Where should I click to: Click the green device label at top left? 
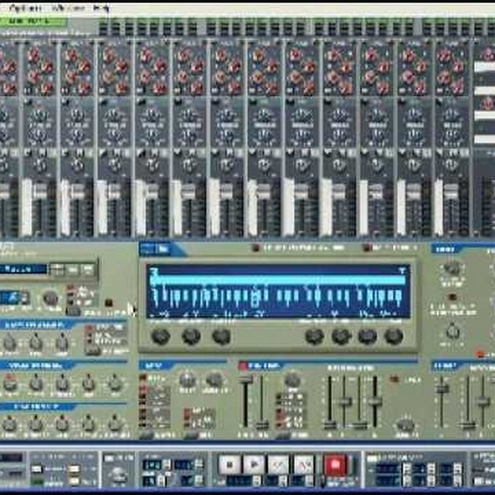click(33, 21)
